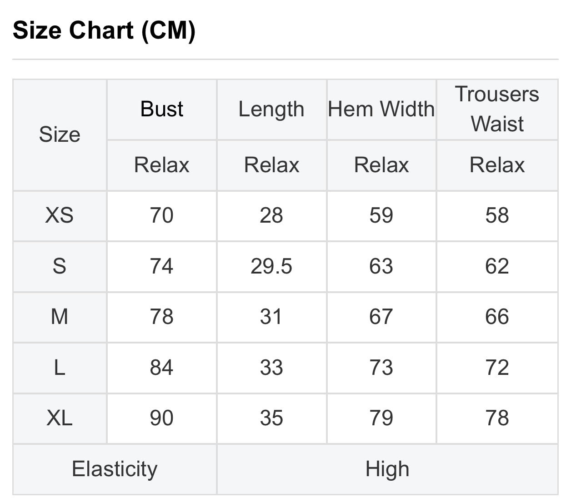This screenshot has height=503, width=566.
Task: Select the Hem Width column header
Action: pyautogui.click(x=381, y=109)
